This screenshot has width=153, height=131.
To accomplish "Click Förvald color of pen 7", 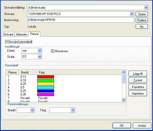I will click(43, 98).
